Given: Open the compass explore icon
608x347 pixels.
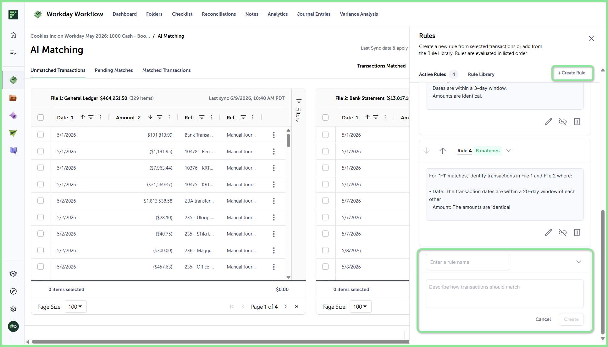Looking at the screenshot, I should (13, 291).
